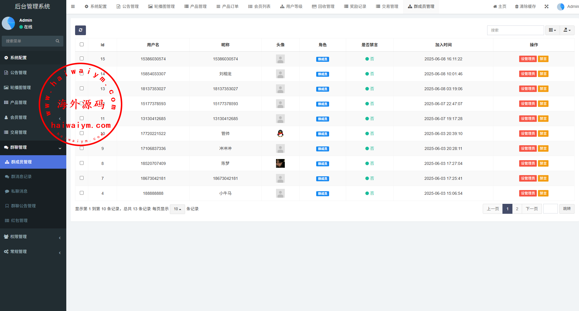Click the Admin avatar in top bar

pyautogui.click(x=561, y=6)
